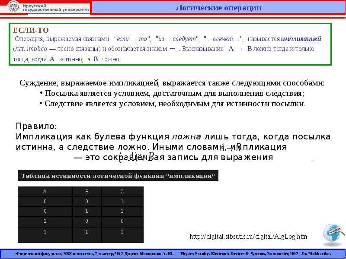Select column header C in truth table
This screenshot has width=346, height=259.
122,192
